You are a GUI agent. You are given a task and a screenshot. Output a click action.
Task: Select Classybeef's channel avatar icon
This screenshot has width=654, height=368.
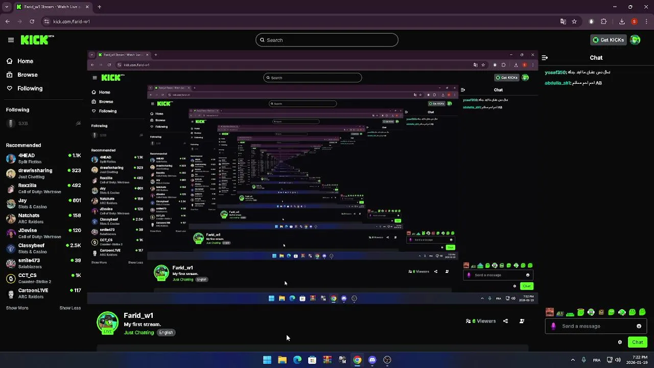click(x=11, y=248)
